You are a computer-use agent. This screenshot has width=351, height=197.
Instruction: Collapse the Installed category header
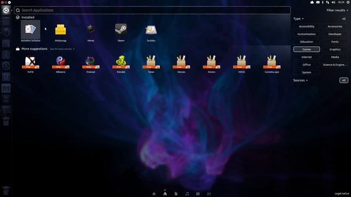pos(25,17)
